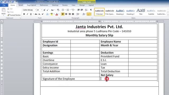Click the empty cell next to Employee Id
The width and height of the screenshot is (169, 95).
click(85, 42)
